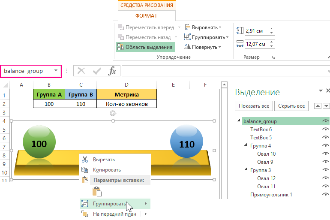Select Прямоугольник 1 in the list
330x220 pixels.
(x=271, y=195)
